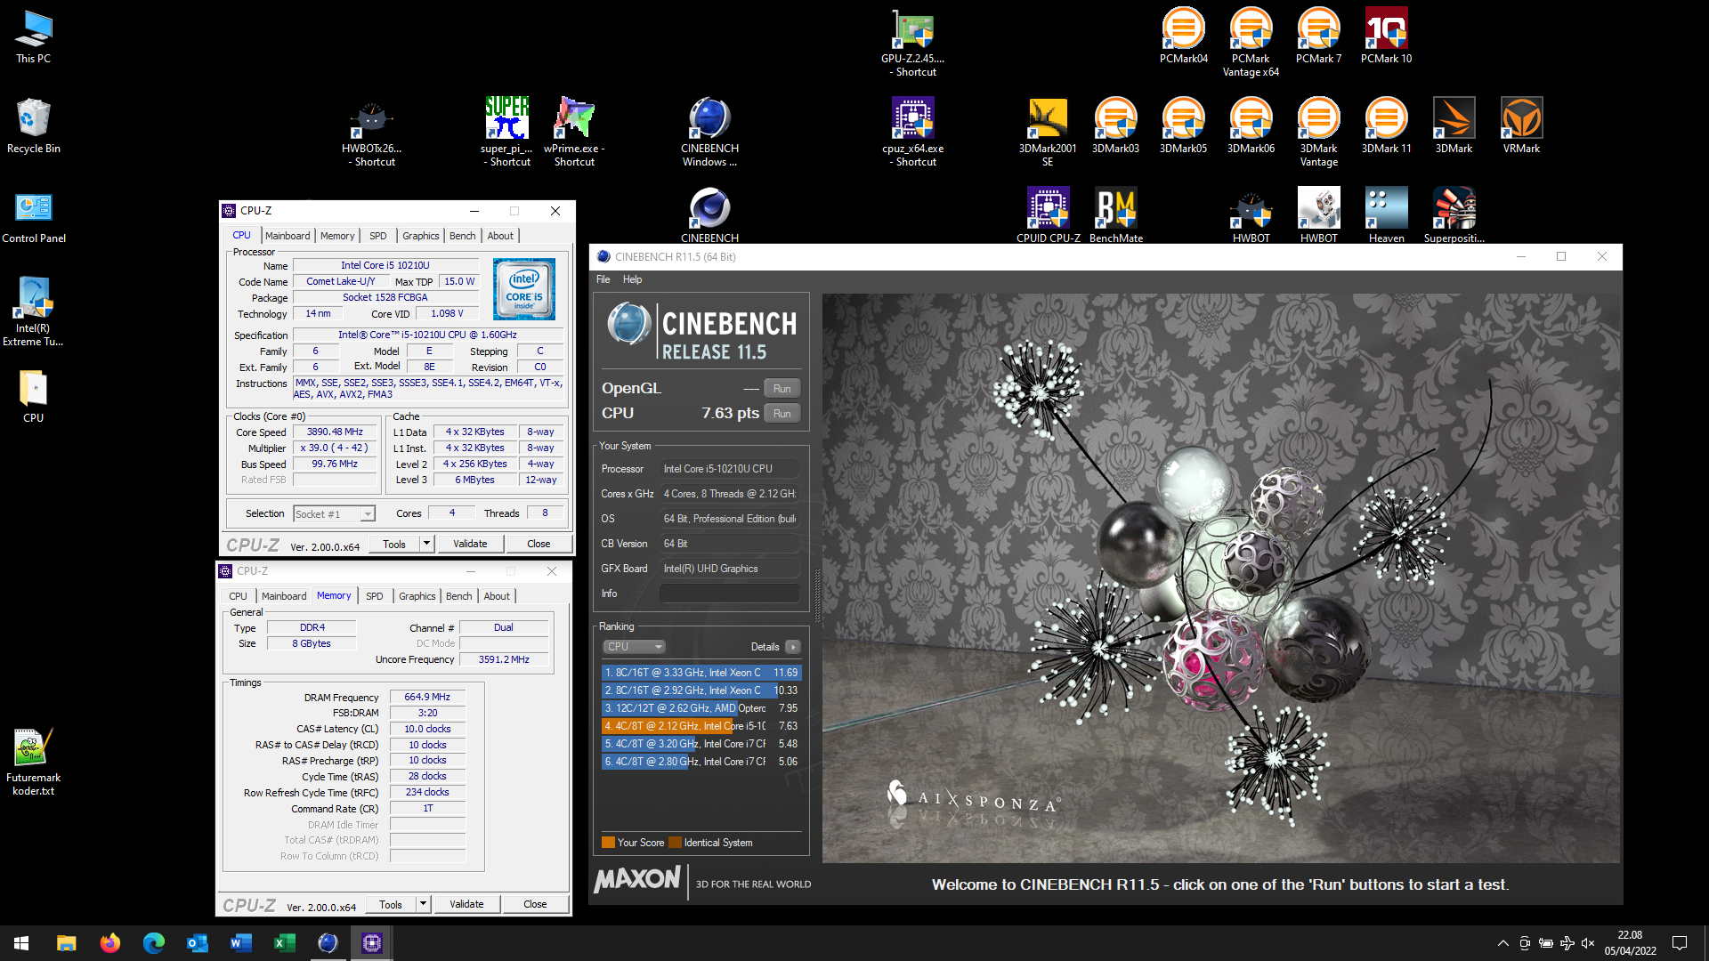Open Outlook from the taskbar
Image resolution: width=1709 pixels, height=961 pixels.
[198, 943]
